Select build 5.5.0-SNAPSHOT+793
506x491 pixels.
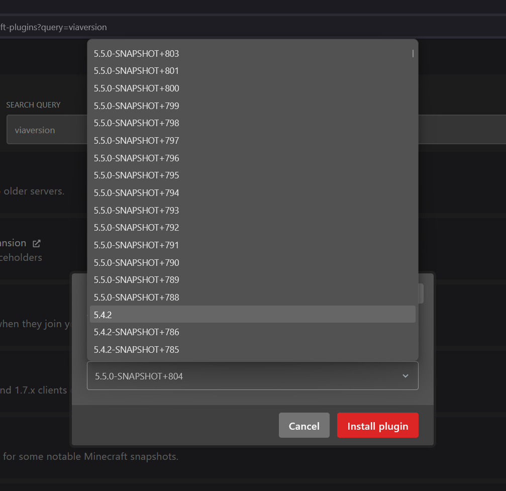point(252,210)
